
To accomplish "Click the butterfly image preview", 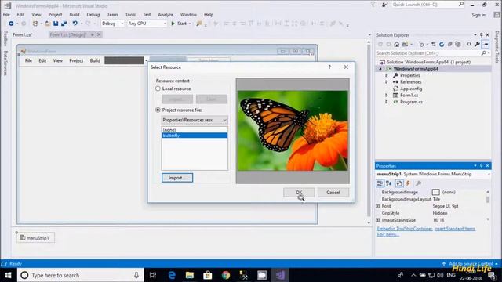I will [293, 131].
